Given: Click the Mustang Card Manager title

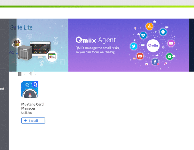Looking at the screenshot, I should [32, 106].
